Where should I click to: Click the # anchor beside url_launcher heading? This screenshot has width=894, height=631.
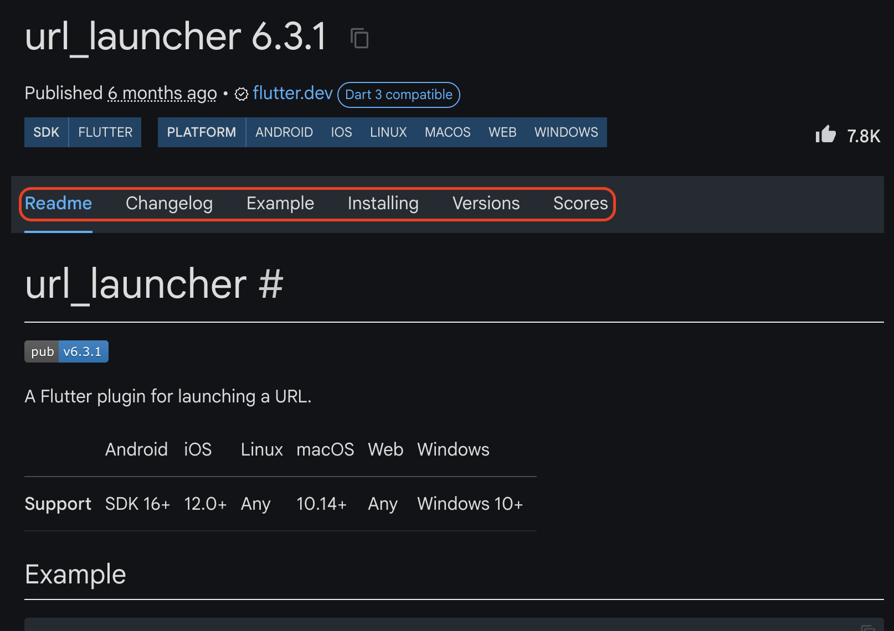point(271,284)
